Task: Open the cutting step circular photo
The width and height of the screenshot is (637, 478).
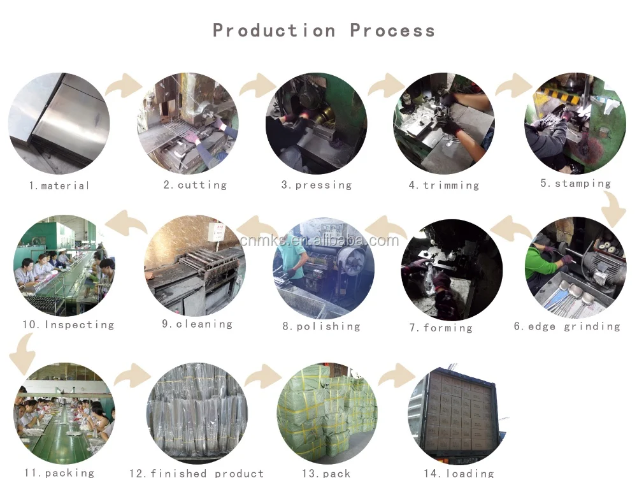Action: 188,124
